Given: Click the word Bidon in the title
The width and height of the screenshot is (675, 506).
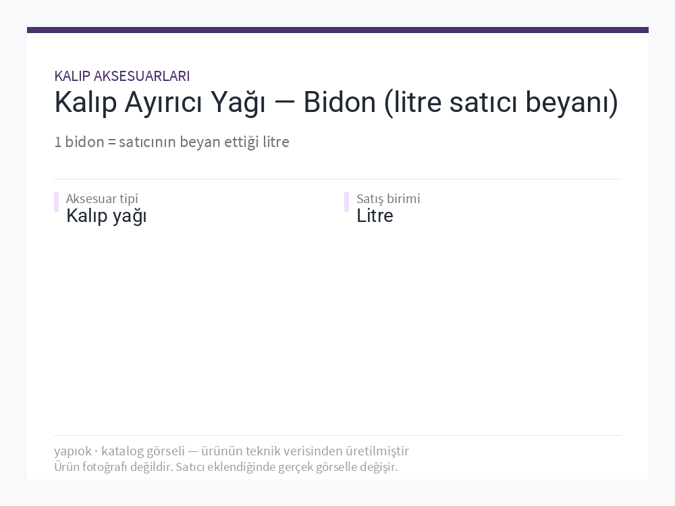Looking at the screenshot, I should 340,103.
